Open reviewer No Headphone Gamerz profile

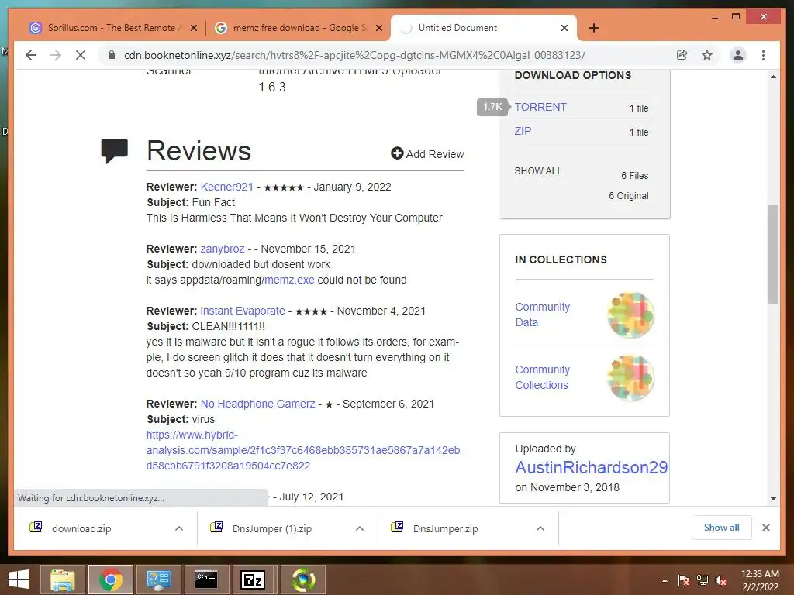click(x=257, y=404)
